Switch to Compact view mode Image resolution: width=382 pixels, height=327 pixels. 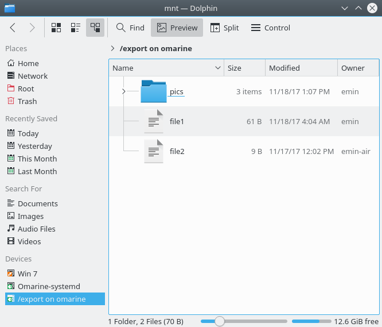click(x=75, y=28)
